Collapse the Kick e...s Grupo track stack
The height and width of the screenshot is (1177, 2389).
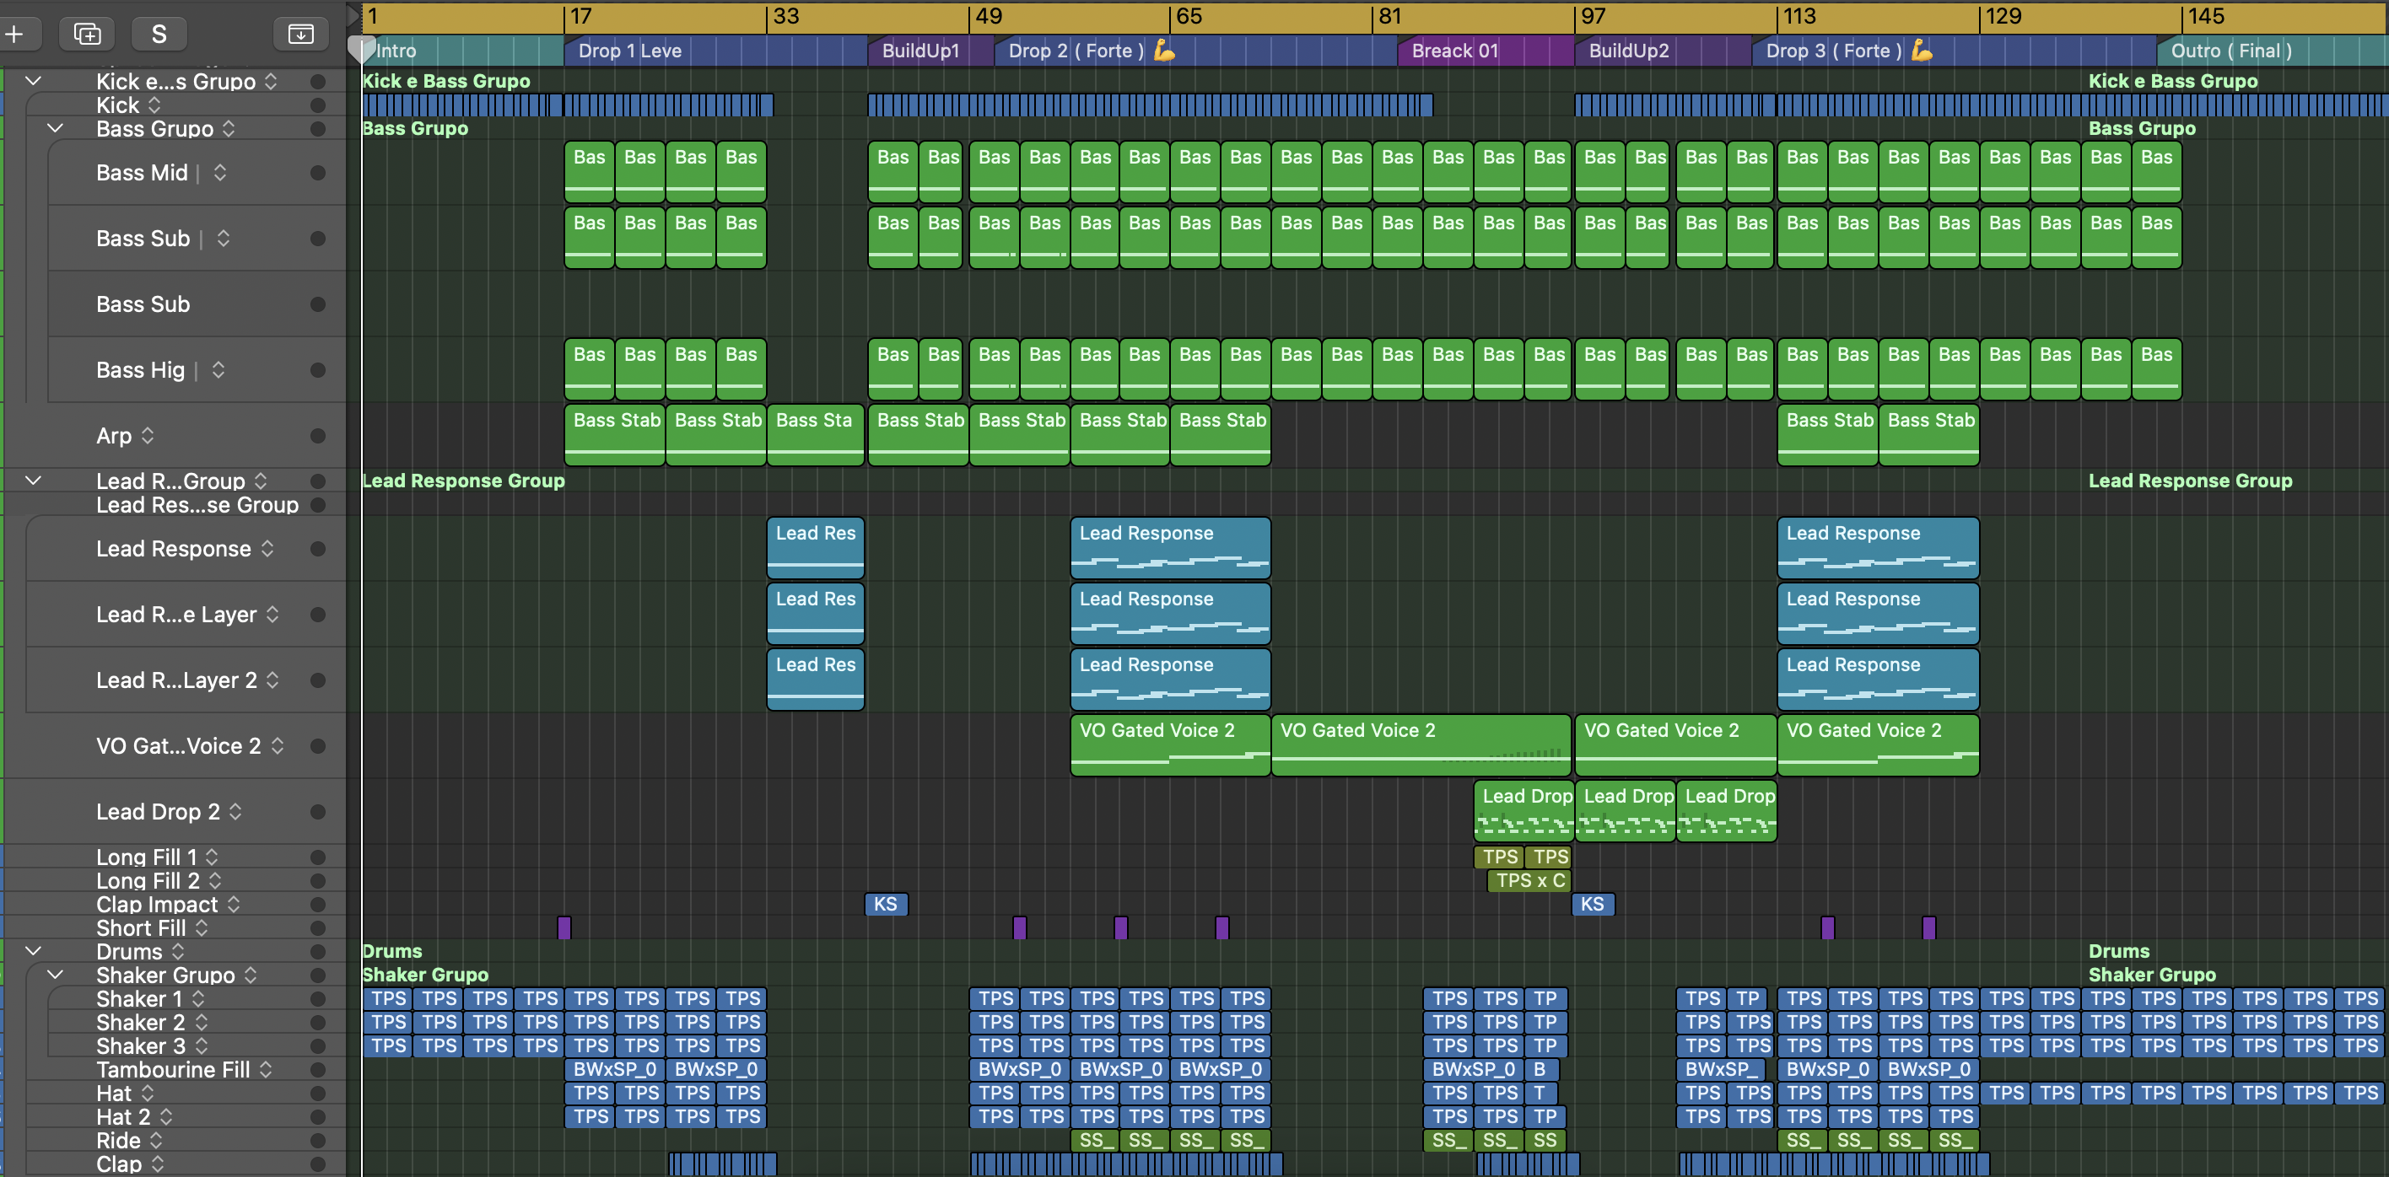tap(34, 82)
